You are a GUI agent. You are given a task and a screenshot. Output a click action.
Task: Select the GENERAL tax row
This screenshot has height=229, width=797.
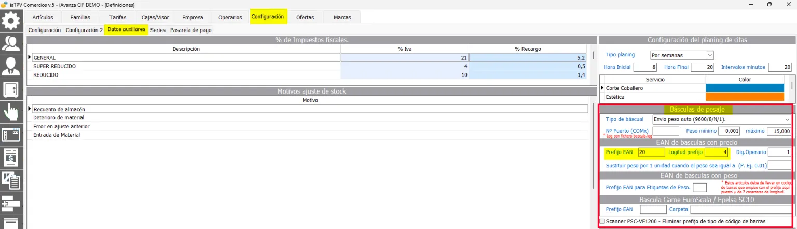click(186, 58)
